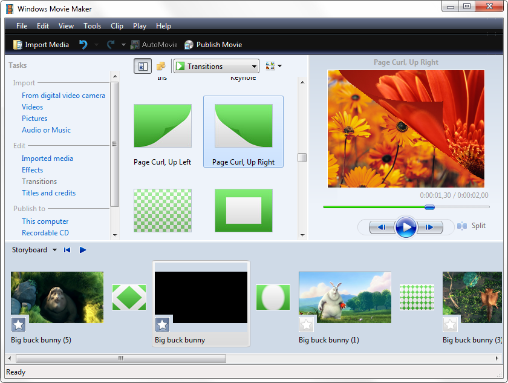
Task: Publish to This computer
Action: 45,221
